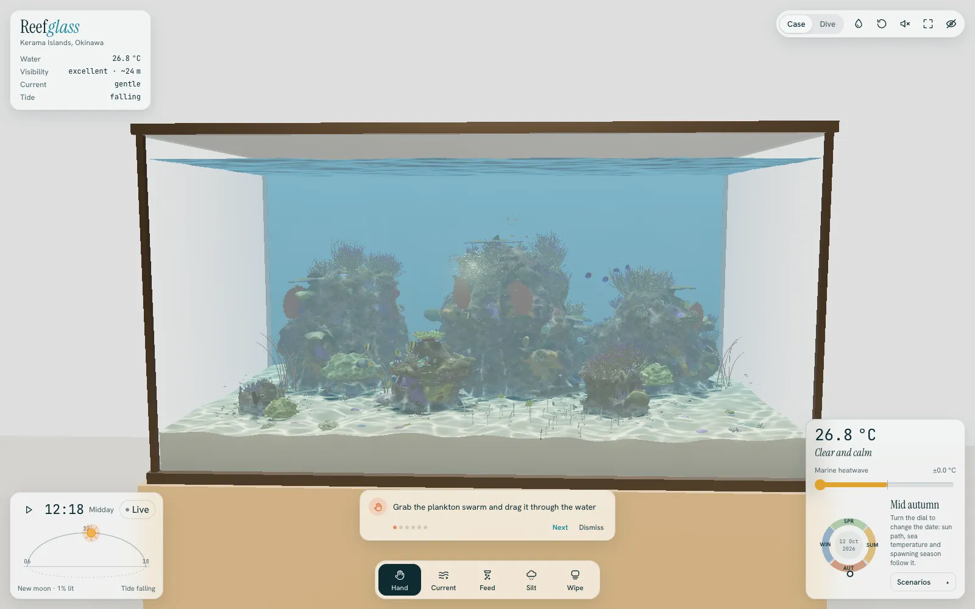Click the Mid autumn heading
Viewport: 975px width, 609px height.
(x=915, y=504)
